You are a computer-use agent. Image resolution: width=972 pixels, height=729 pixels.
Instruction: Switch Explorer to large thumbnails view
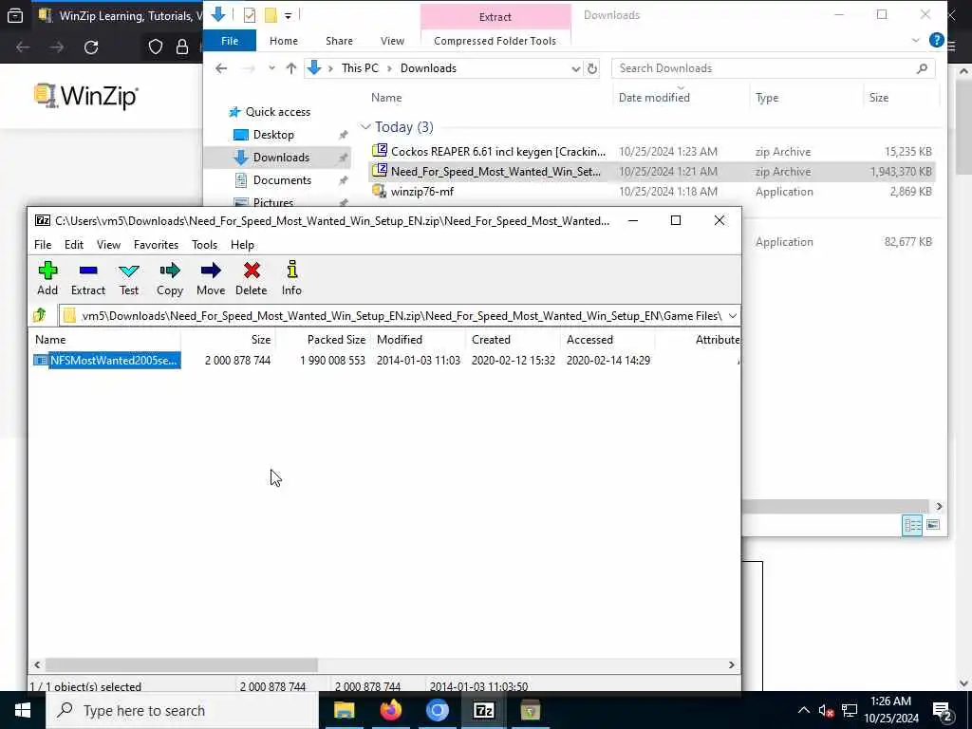933,525
